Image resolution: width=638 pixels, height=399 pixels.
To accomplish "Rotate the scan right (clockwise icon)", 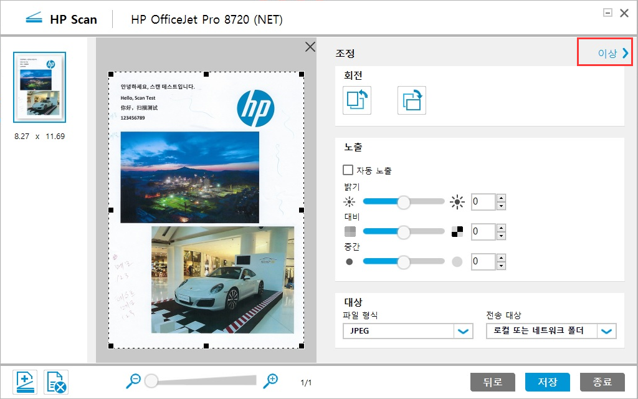I will 412,100.
